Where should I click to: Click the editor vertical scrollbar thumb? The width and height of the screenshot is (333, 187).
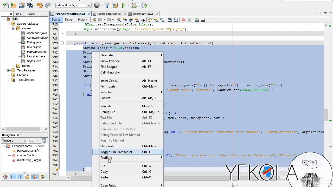[x=326, y=116]
